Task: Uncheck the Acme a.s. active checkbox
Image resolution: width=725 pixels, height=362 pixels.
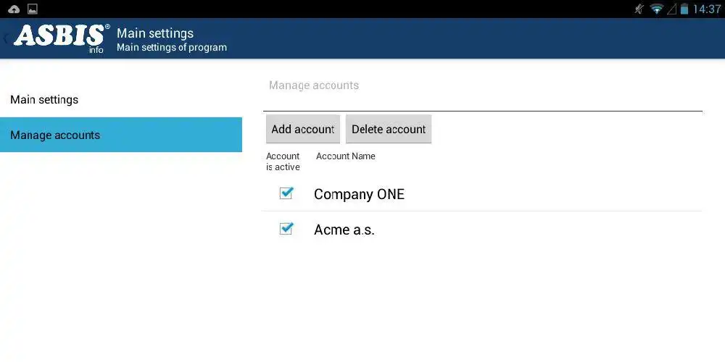Action: (286, 228)
